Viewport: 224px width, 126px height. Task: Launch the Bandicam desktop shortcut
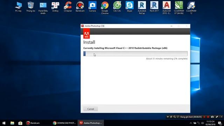[80, 7]
